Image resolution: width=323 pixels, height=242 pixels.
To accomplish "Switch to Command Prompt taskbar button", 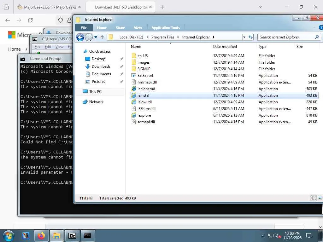I will click(87, 236).
